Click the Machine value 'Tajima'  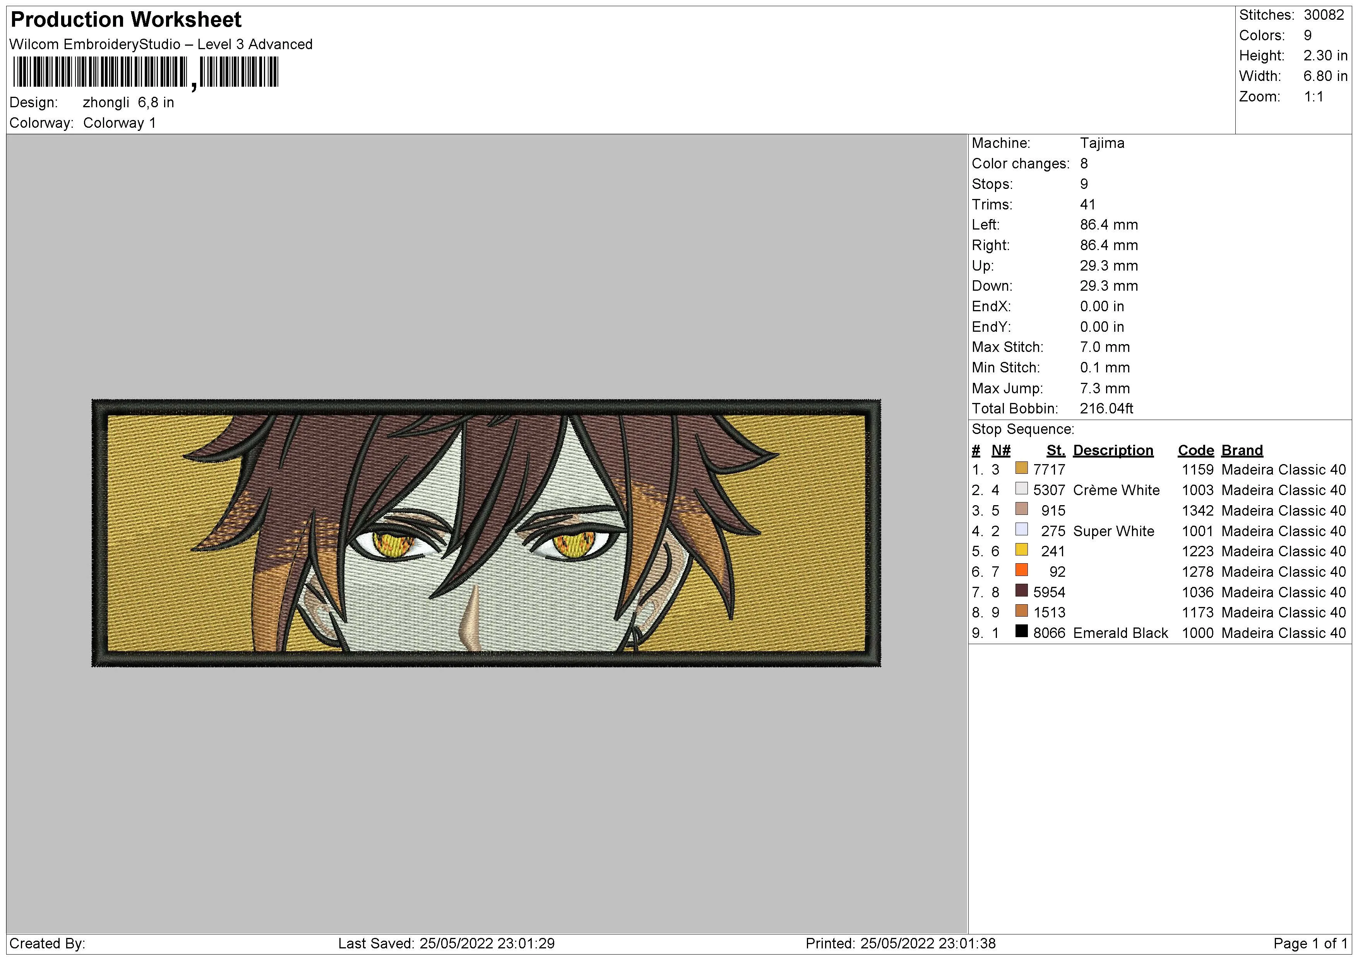click(x=1102, y=143)
